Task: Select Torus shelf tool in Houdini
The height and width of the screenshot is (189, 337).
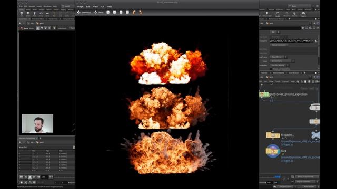Action: tap(41, 14)
